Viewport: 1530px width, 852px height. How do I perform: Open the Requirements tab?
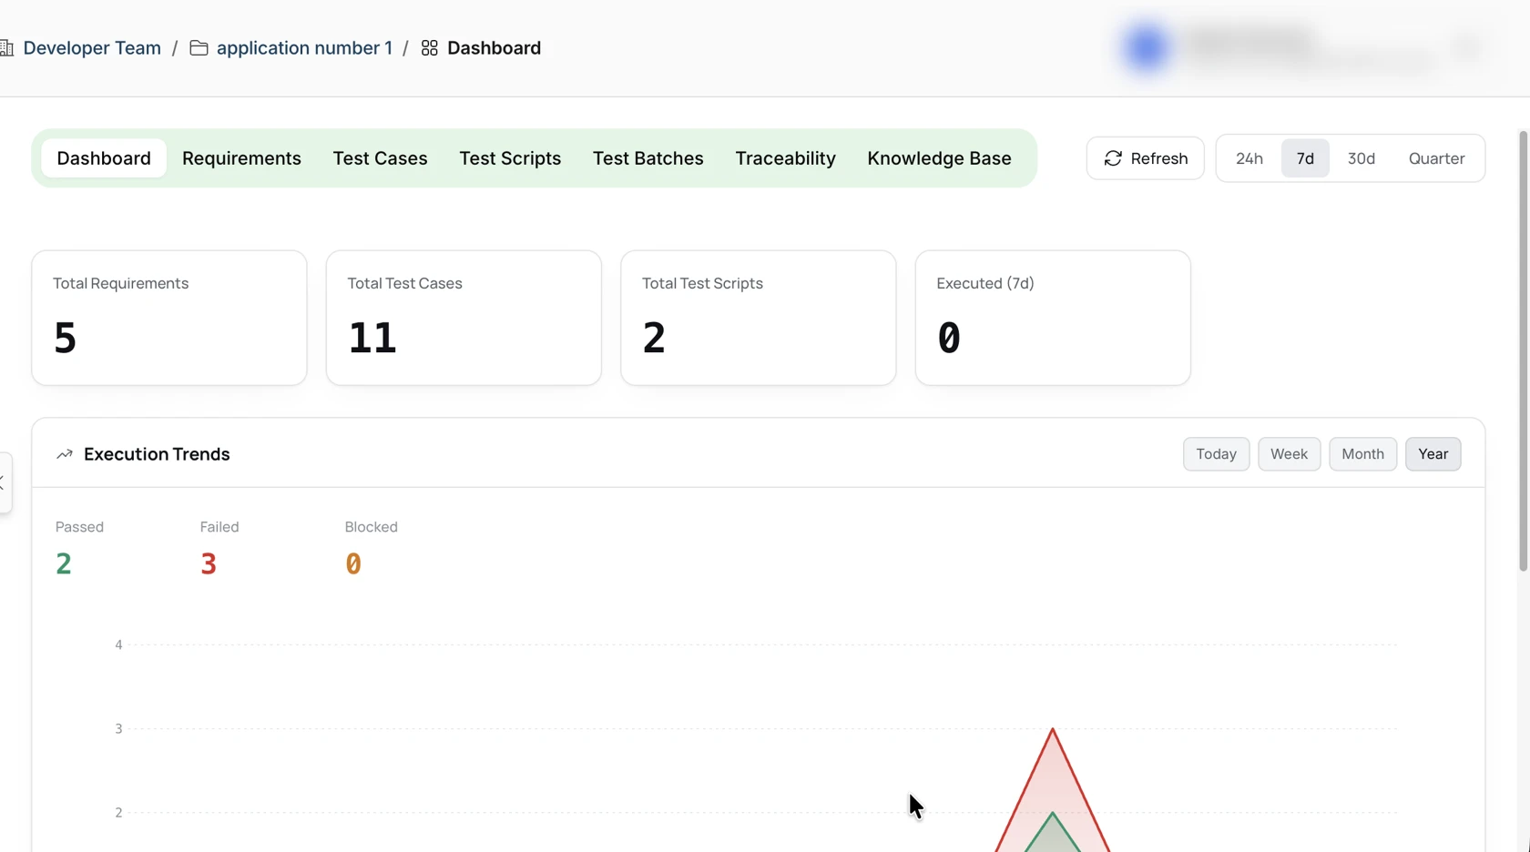(241, 158)
